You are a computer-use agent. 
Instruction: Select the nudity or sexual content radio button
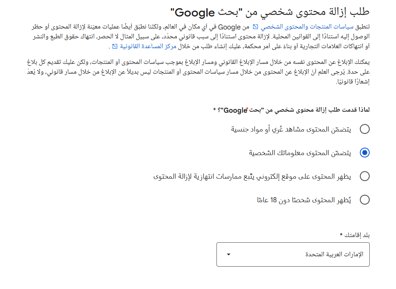365,129
